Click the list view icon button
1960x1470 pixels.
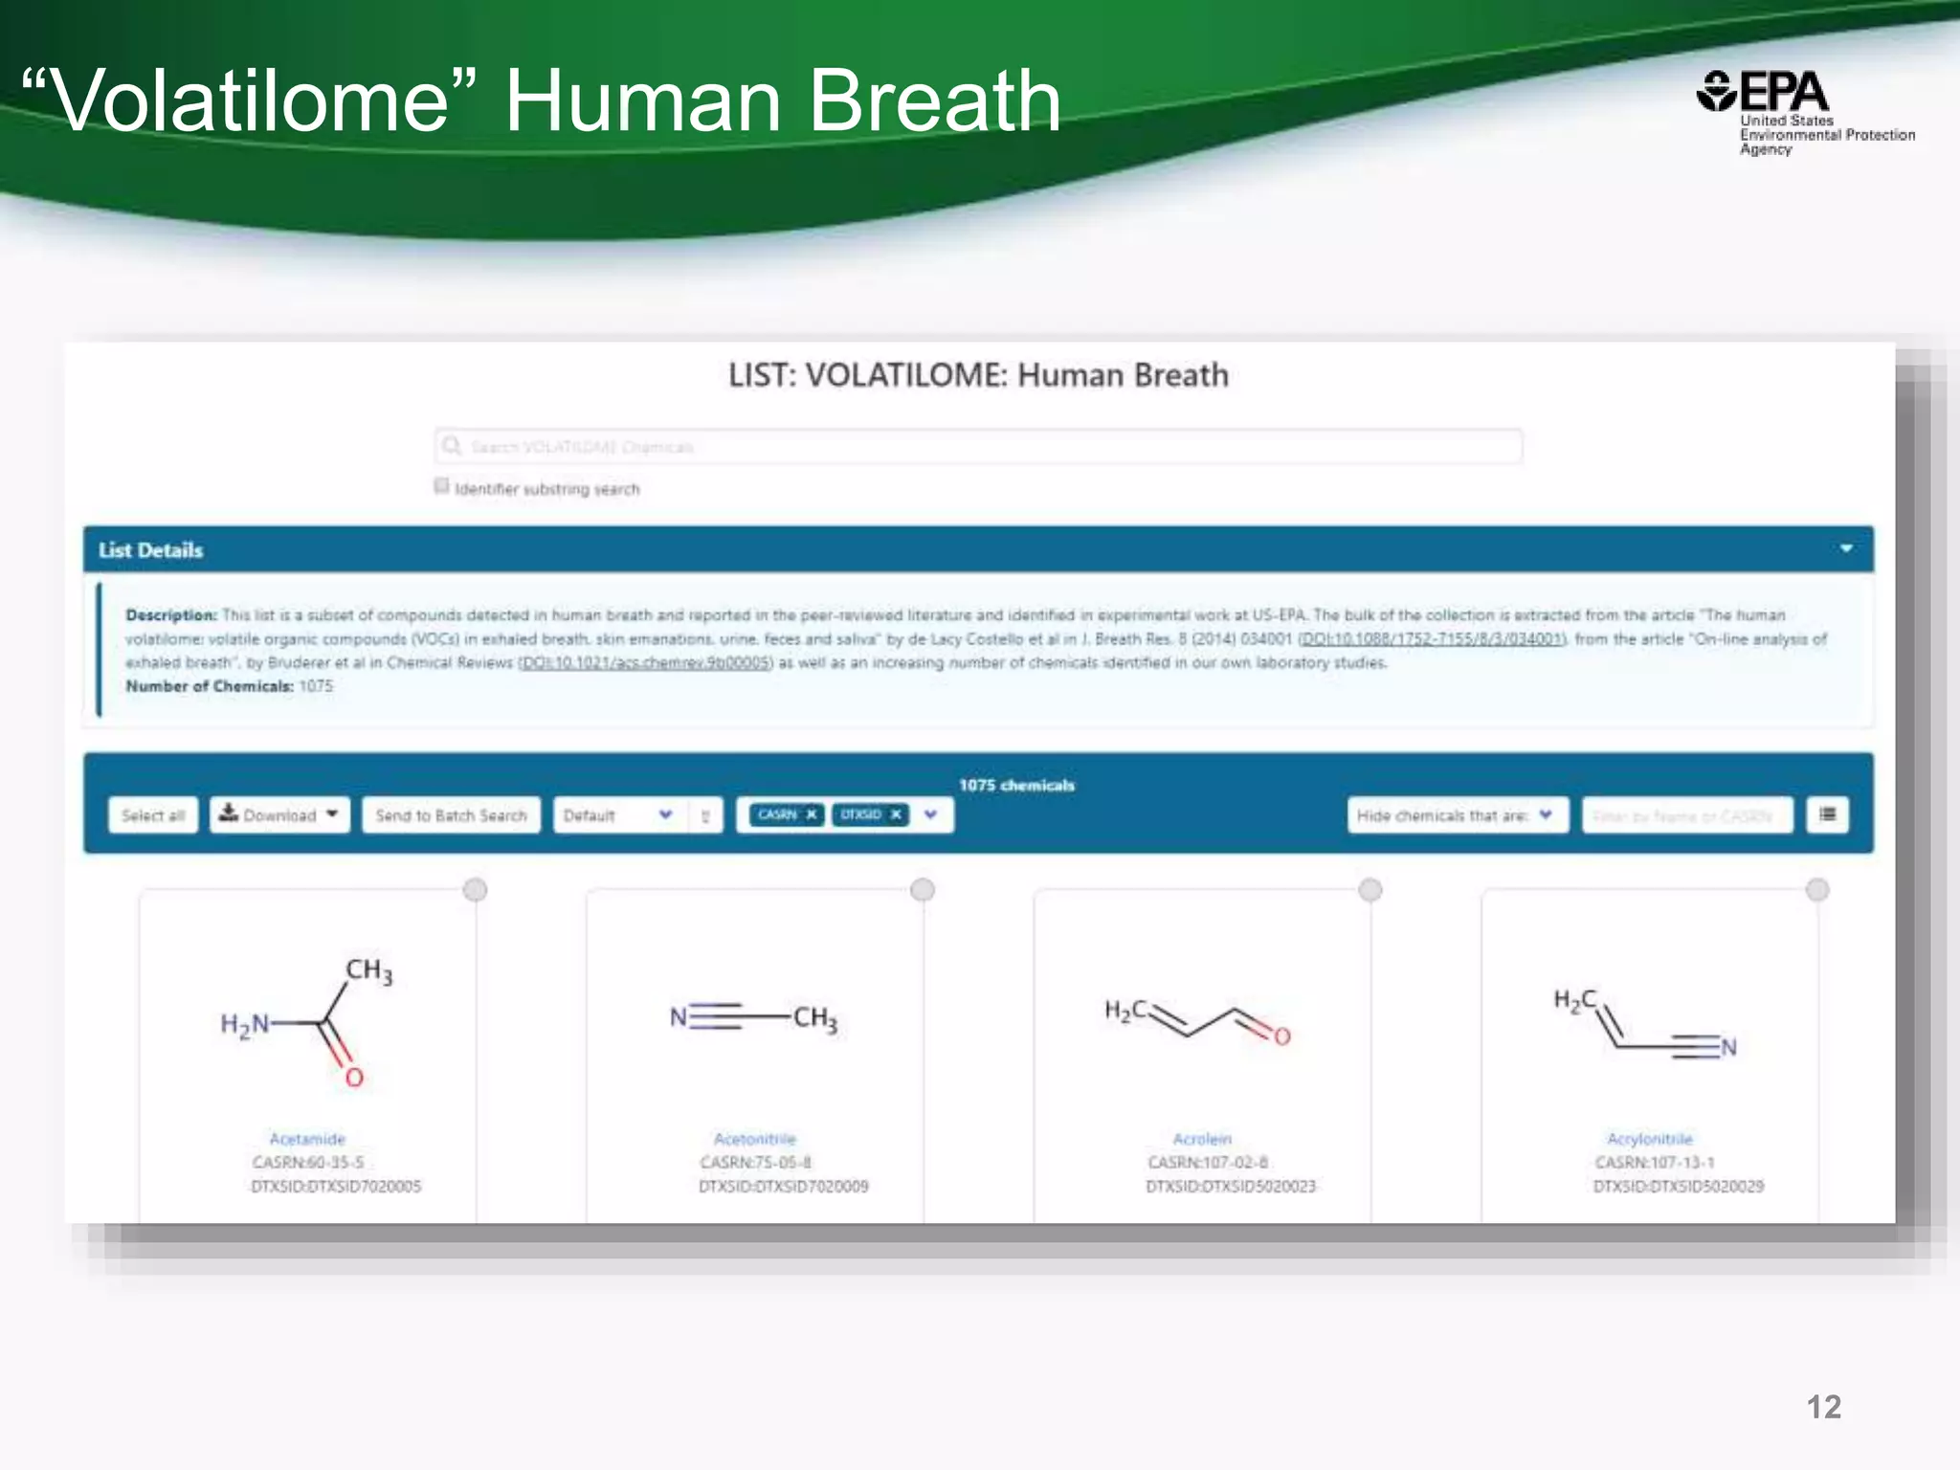pos(1827,814)
